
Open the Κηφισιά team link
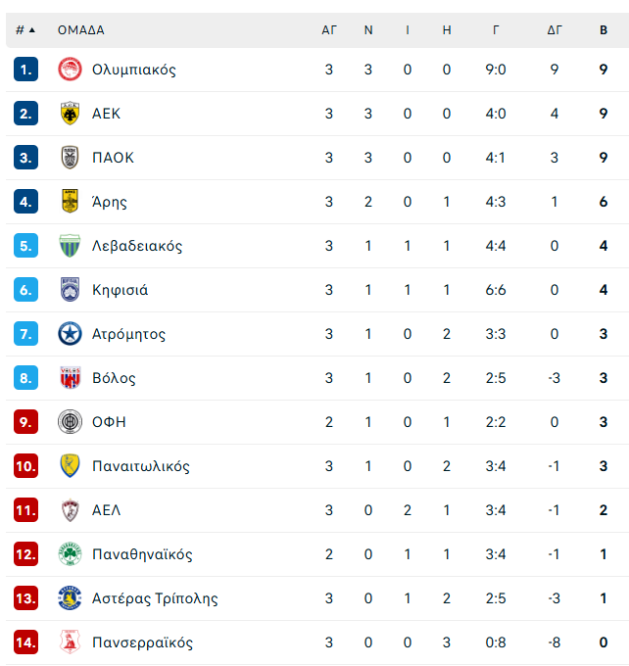(120, 290)
